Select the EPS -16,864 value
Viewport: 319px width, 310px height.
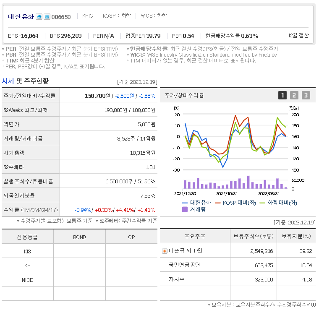click(x=23, y=36)
